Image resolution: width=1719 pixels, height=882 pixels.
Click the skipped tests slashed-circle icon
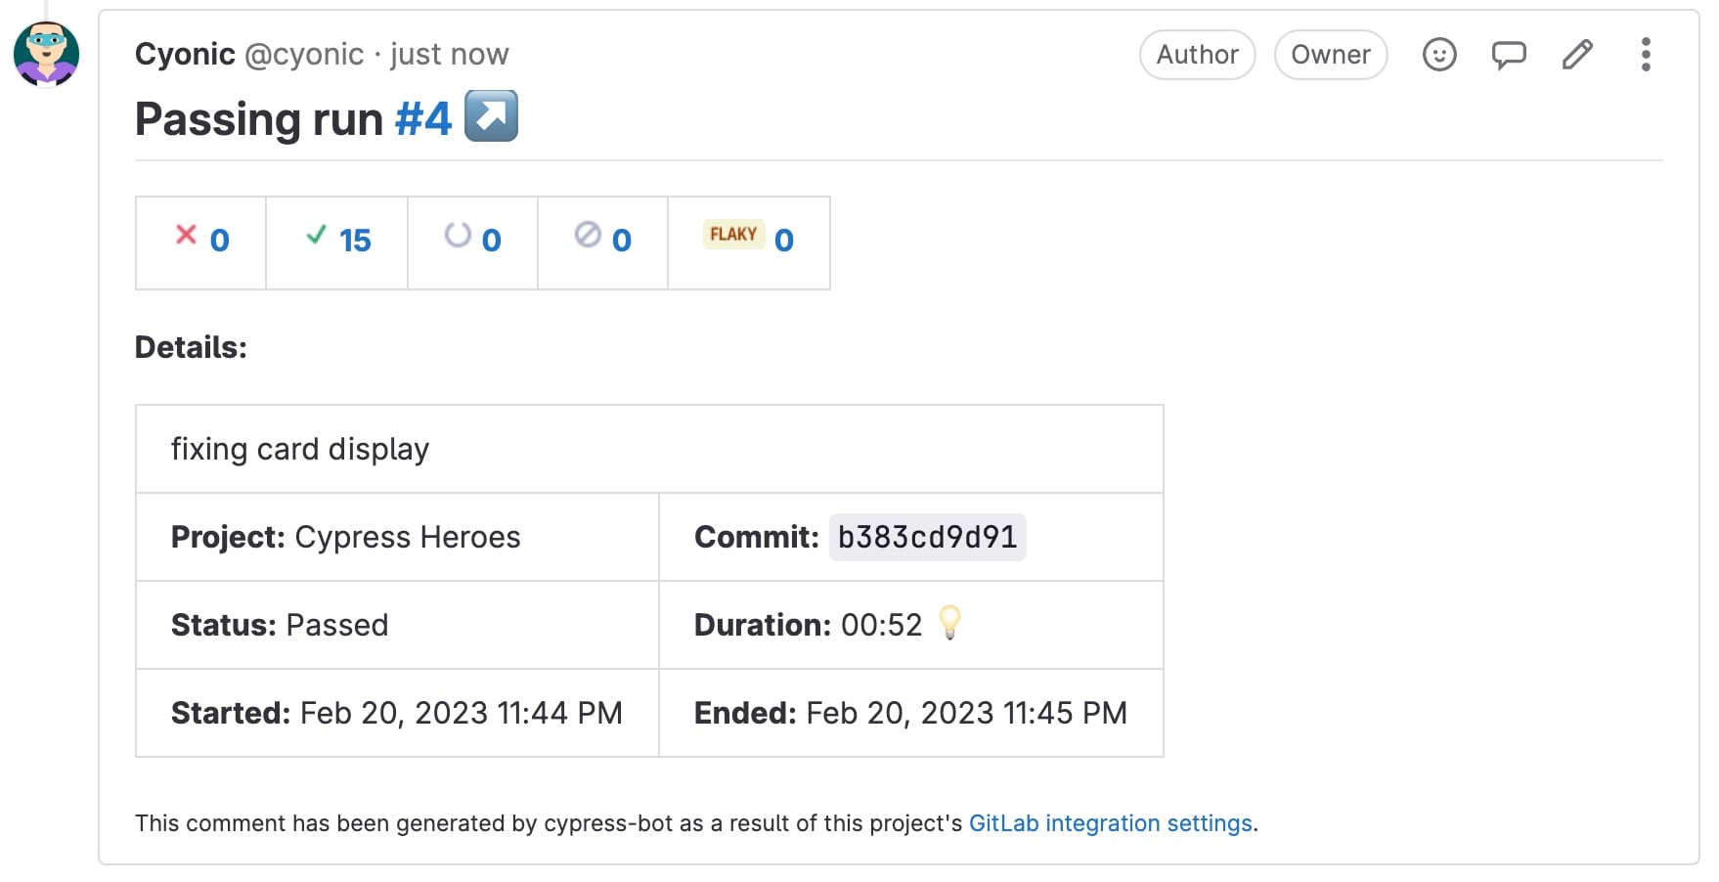pos(588,235)
